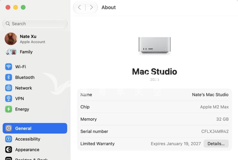Click the yellow minimize window button
This screenshot has height=160, width=238.
click(x=15, y=7)
